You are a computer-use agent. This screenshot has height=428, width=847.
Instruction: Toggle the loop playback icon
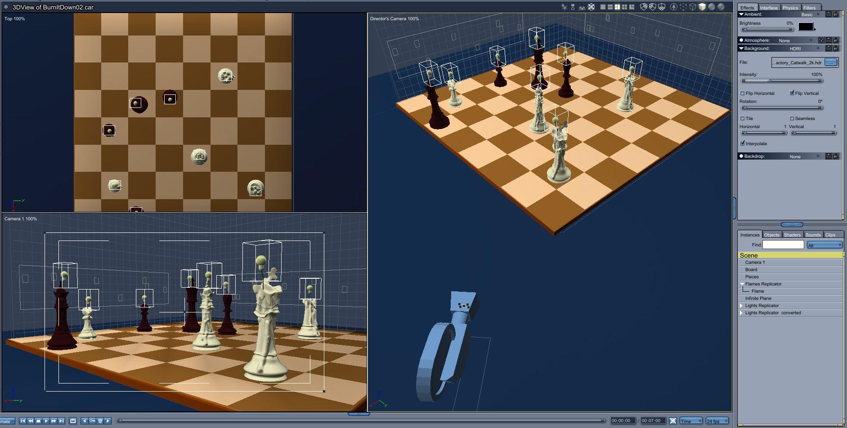pos(73,421)
